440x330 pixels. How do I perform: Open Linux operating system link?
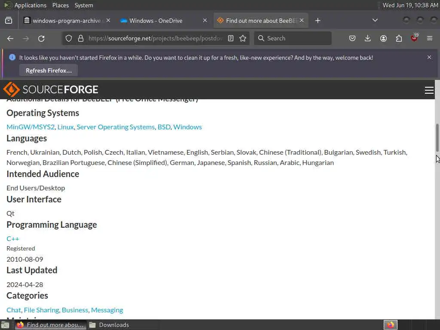(65, 127)
